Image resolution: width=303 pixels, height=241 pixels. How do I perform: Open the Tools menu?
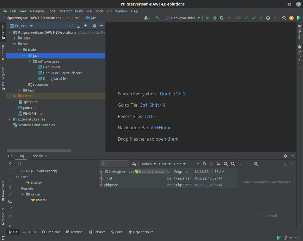pos(99,11)
